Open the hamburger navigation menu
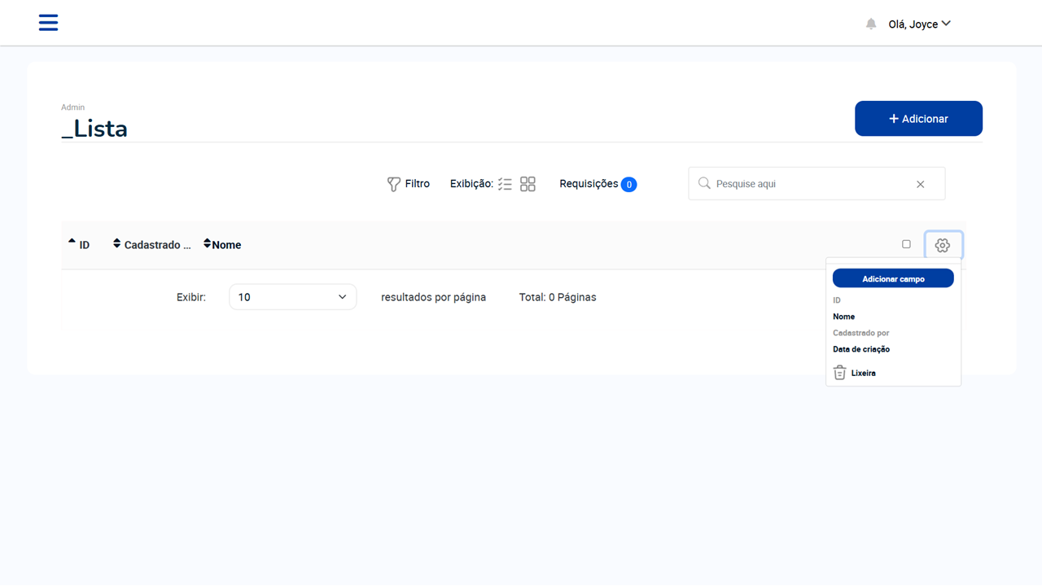1042x586 pixels. [x=48, y=23]
